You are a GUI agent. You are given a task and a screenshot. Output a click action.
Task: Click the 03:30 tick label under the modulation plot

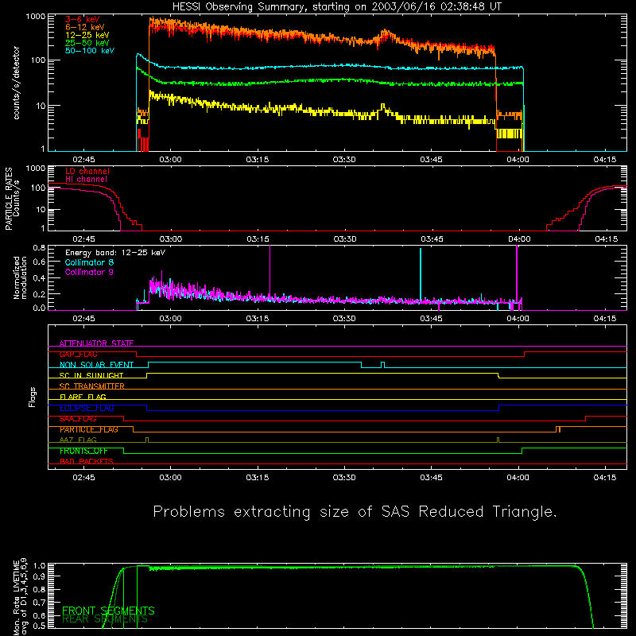[x=344, y=319]
